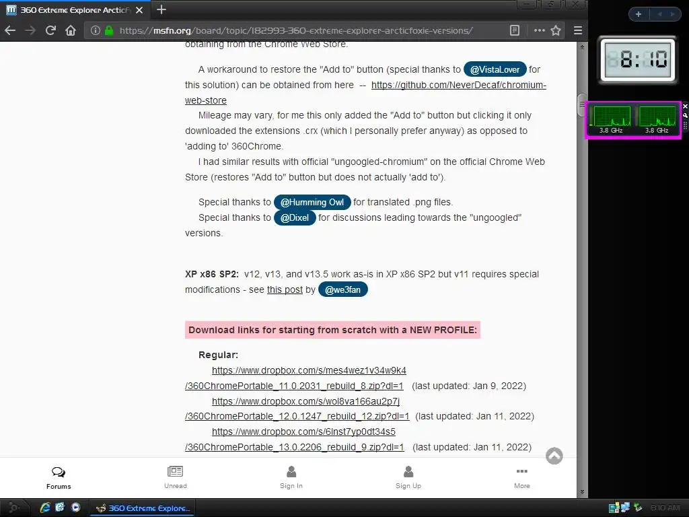The height and width of the screenshot is (517, 689).
Task: Open @Dixel's profile mention
Action: pos(295,217)
